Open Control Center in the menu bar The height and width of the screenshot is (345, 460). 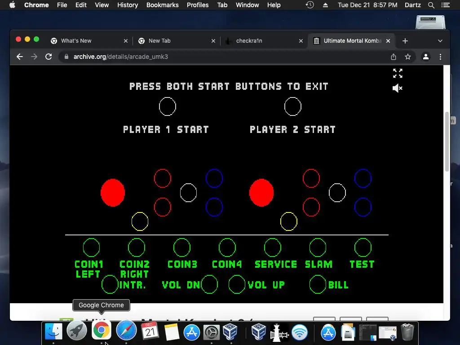click(x=445, y=5)
